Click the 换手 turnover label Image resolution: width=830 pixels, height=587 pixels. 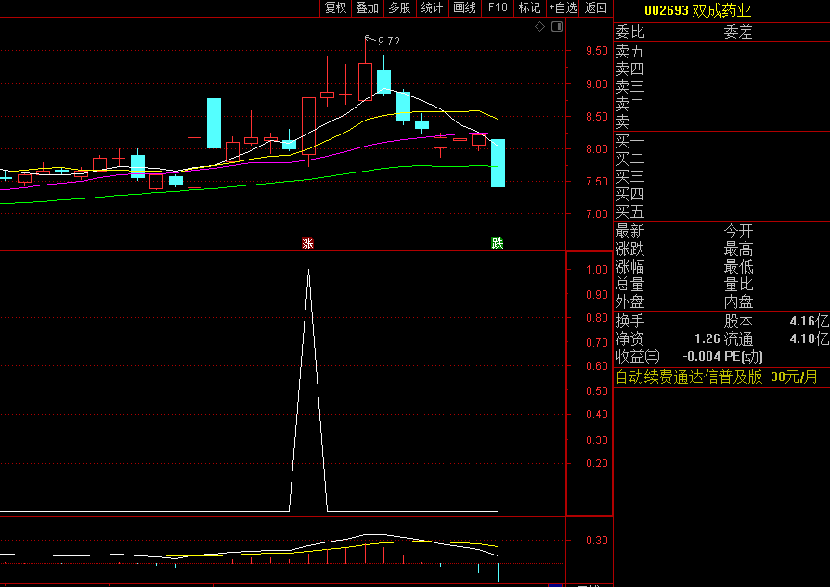point(629,322)
